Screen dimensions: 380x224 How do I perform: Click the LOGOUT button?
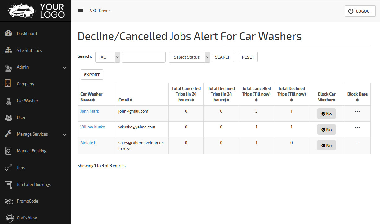360,11
